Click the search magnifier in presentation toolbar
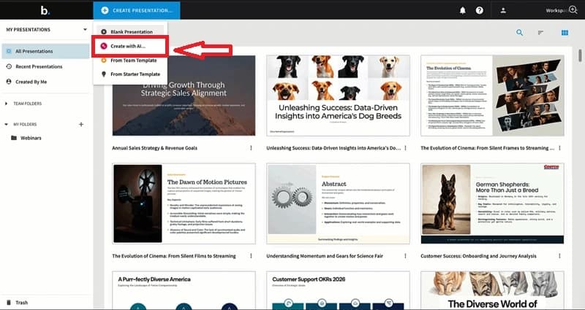Image resolution: width=585 pixels, height=310 pixels. [x=519, y=33]
